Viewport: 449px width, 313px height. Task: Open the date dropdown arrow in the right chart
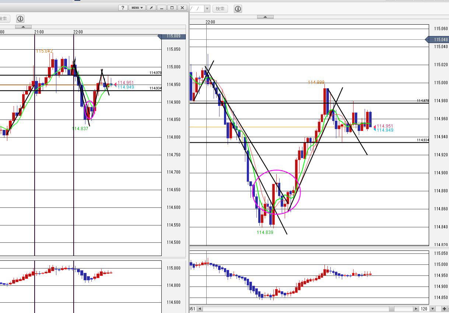coord(207,9)
